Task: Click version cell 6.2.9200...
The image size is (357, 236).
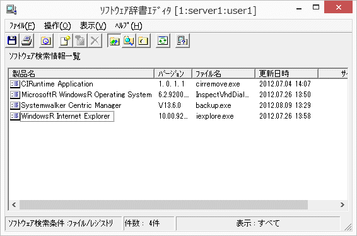Action: click(173, 95)
